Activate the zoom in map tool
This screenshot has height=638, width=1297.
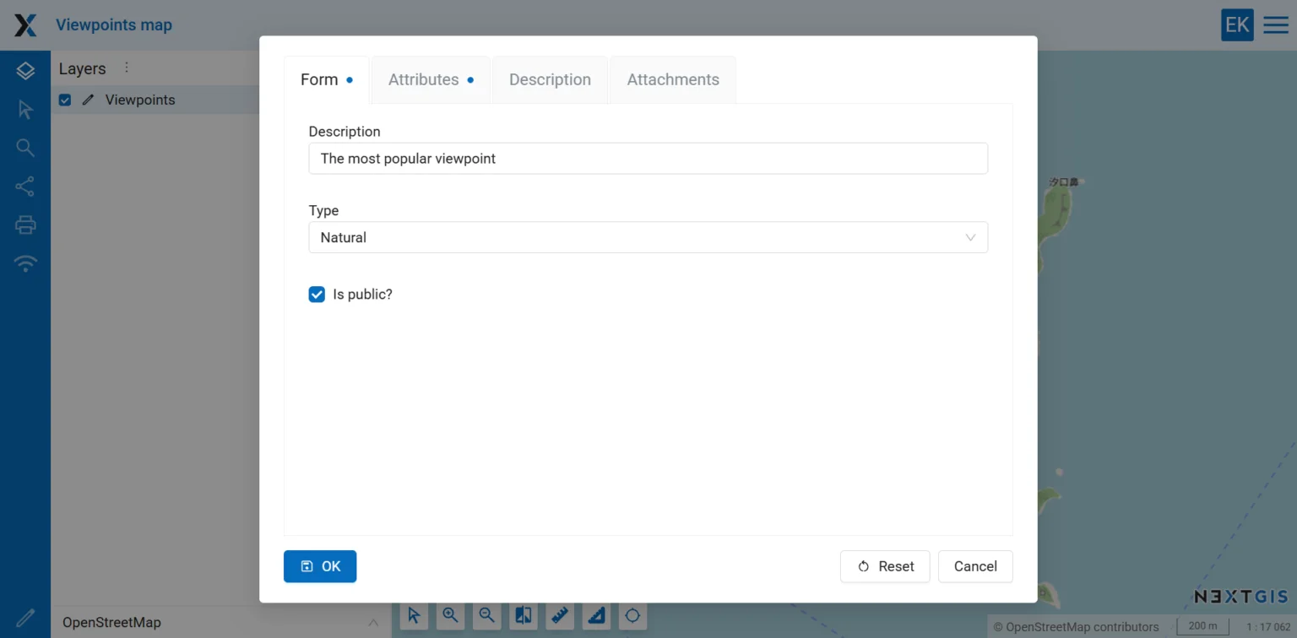pyautogui.click(x=450, y=615)
